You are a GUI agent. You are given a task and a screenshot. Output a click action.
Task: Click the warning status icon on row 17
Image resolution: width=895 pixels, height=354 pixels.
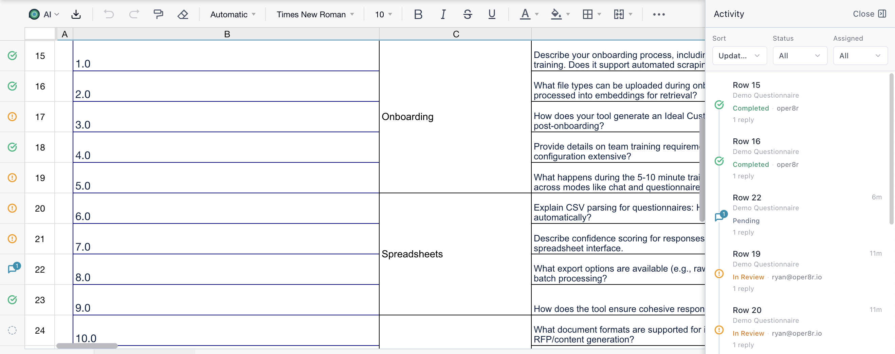[x=12, y=117]
